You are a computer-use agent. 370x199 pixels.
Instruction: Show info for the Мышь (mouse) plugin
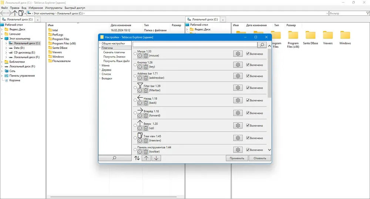(140, 55)
